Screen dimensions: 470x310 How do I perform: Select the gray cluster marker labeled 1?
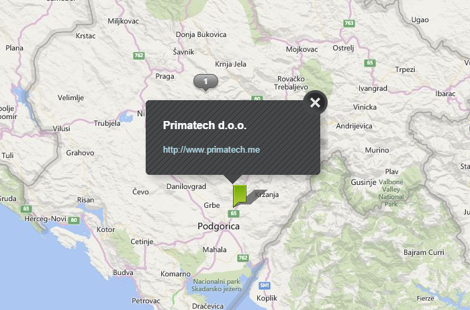[x=205, y=82]
